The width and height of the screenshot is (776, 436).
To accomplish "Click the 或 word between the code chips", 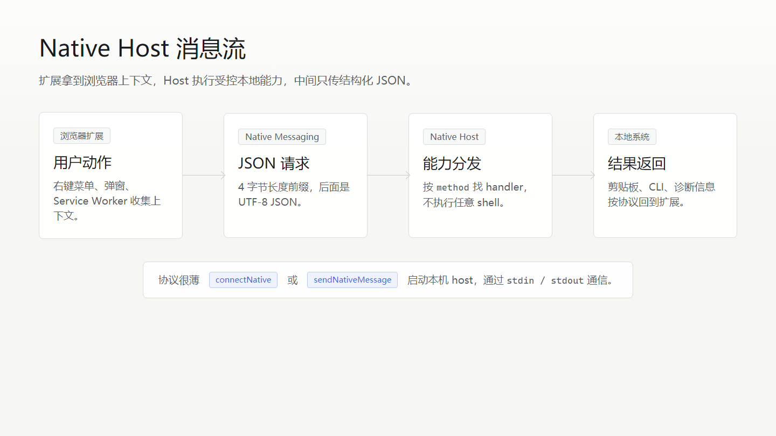I will (x=293, y=280).
